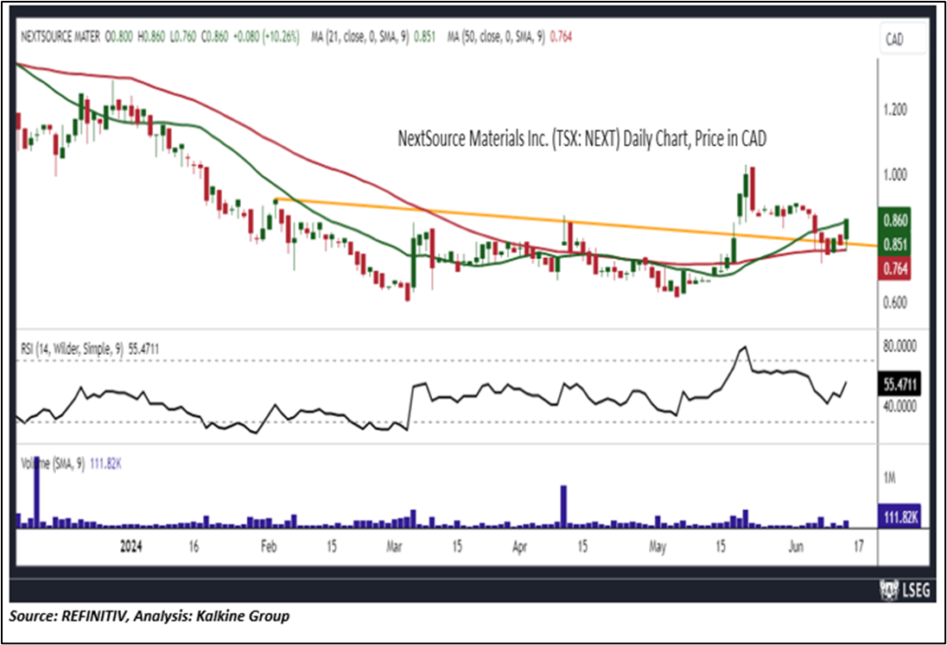The width and height of the screenshot is (947, 645).
Task: Click the 1.000 price axis label
Action: tap(894, 175)
